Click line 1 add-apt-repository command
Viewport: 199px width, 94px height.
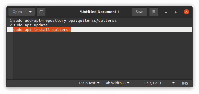tap(65, 20)
